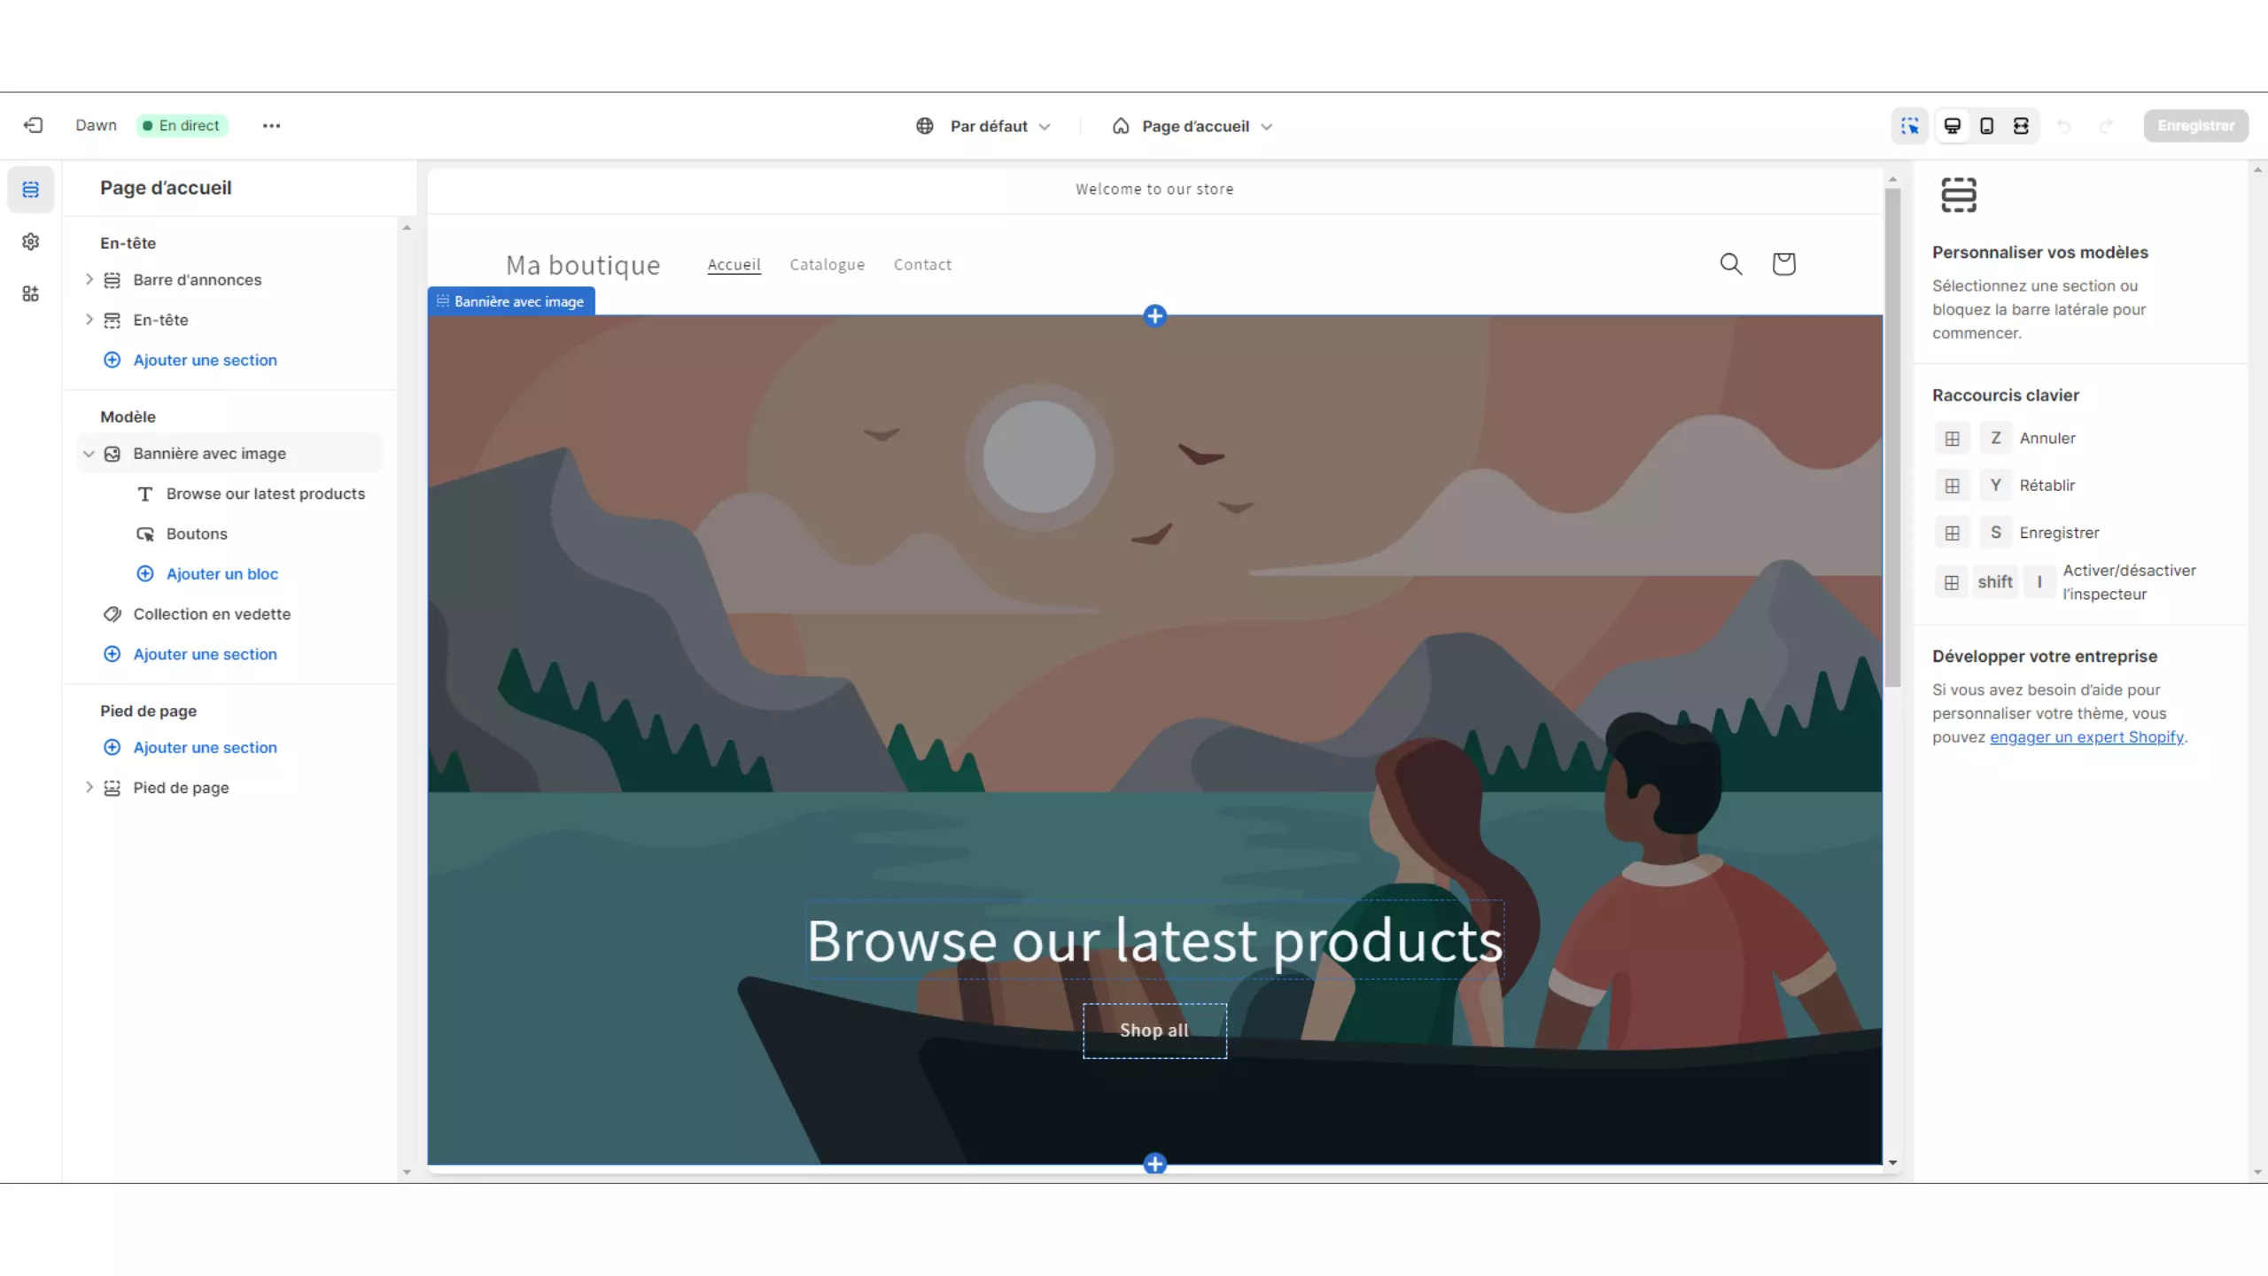Open the app embeds icon in left rail
The image size is (2268, 1276).
31,294
